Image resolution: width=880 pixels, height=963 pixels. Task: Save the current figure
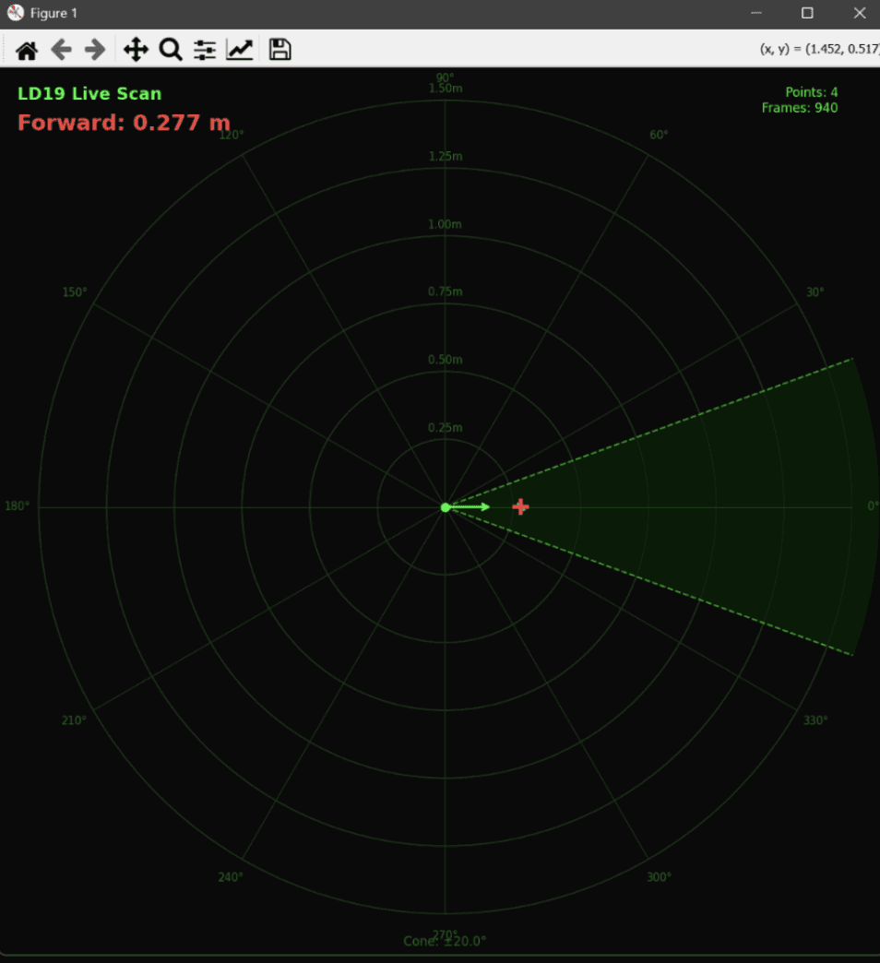[279, 49]
